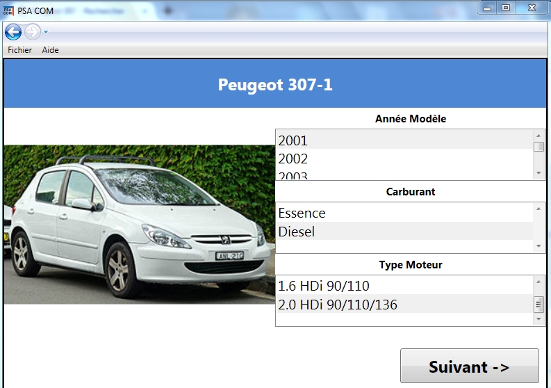Choose Essence fuel type
Viewport: 551px width, 388px height.
(x=404, y=213)
